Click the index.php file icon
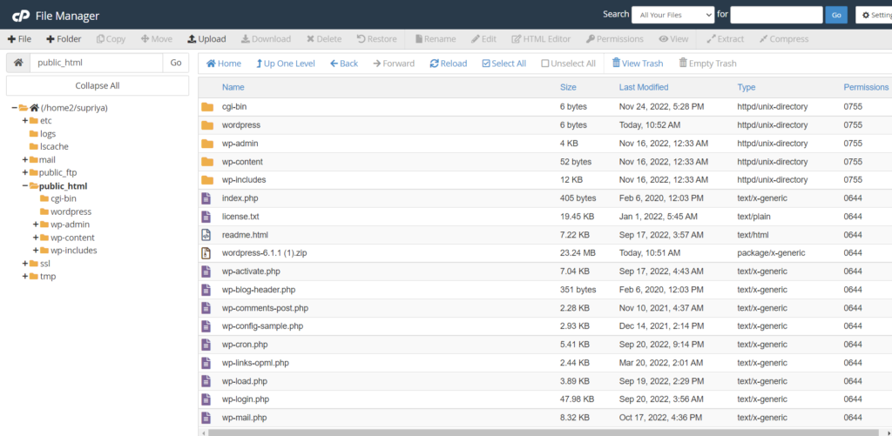The width and height of the screenshot is (892, 436). [206, 198]
